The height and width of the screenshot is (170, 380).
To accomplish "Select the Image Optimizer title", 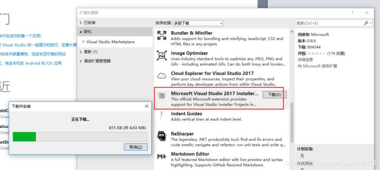I will (189, 53).
